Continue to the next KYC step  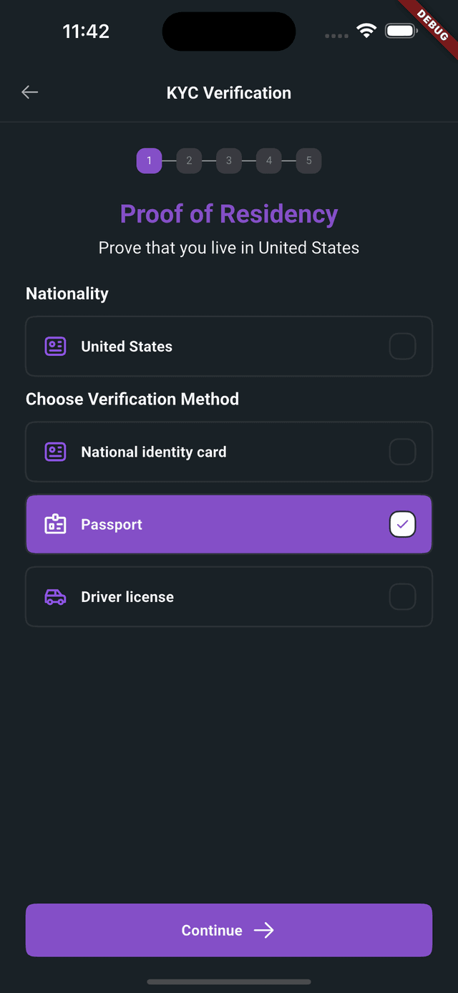tap(229, 930)
